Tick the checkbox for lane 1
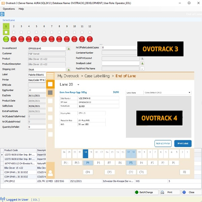This screenshot has height=202, width=202. (x=6, y=32)
